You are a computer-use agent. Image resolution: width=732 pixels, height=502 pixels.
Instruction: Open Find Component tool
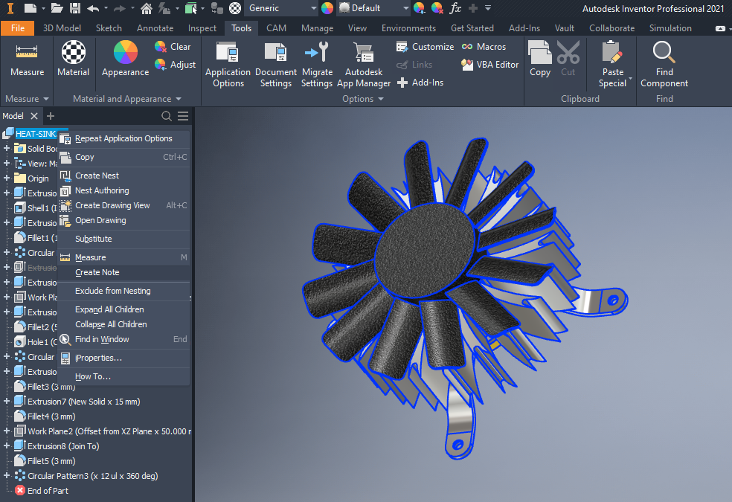[x=664, y=65]
